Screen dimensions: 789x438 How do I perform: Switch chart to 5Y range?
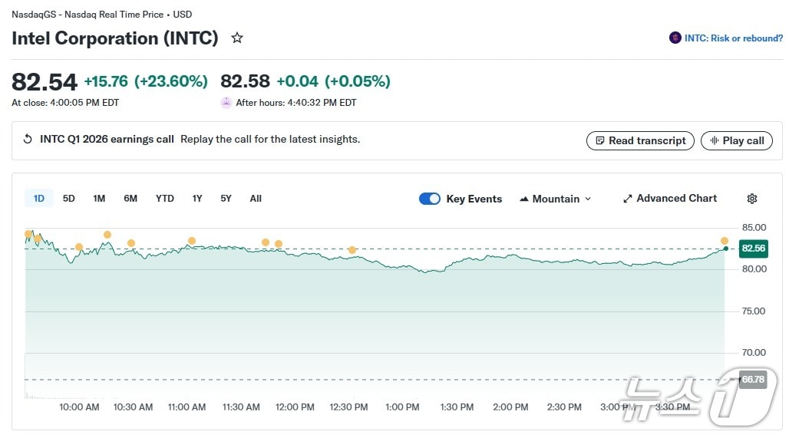tap(226, 199)
